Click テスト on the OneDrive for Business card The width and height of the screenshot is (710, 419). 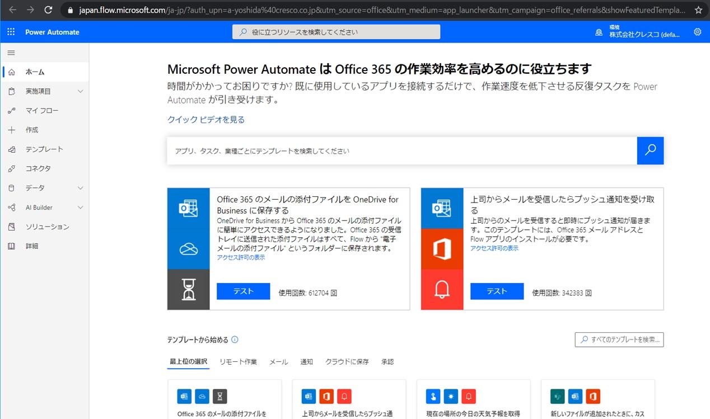pyautogui.click(x=244, y=291)
